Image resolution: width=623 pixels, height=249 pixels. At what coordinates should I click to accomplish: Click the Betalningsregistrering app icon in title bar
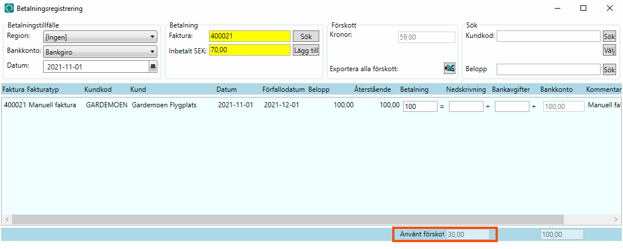[9, 9]
